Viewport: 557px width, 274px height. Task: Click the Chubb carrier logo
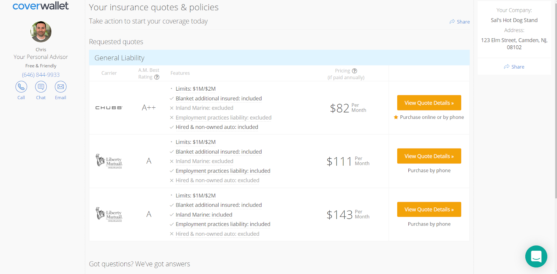coord(109,108)
